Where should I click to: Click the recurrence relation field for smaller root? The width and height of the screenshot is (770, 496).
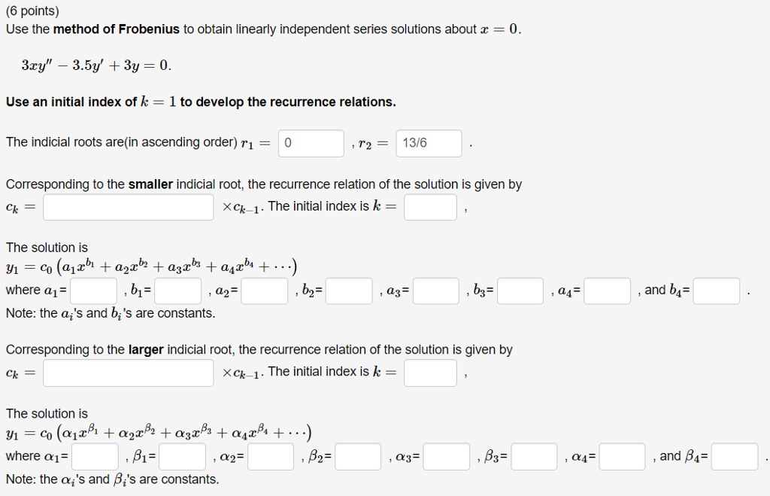click(128, 207)
